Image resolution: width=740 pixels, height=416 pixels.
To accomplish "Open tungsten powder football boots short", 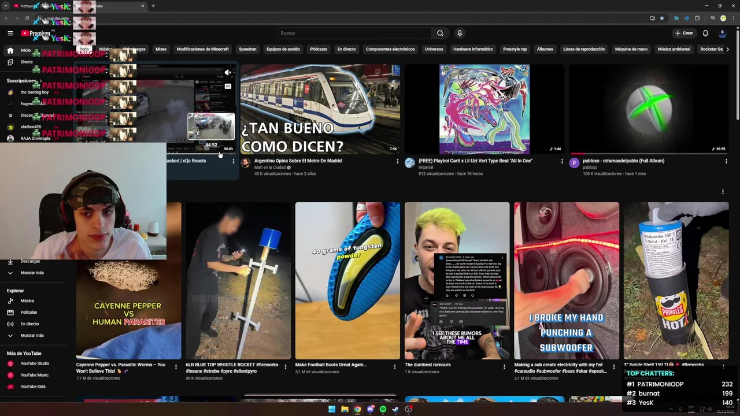I will 347,281.
